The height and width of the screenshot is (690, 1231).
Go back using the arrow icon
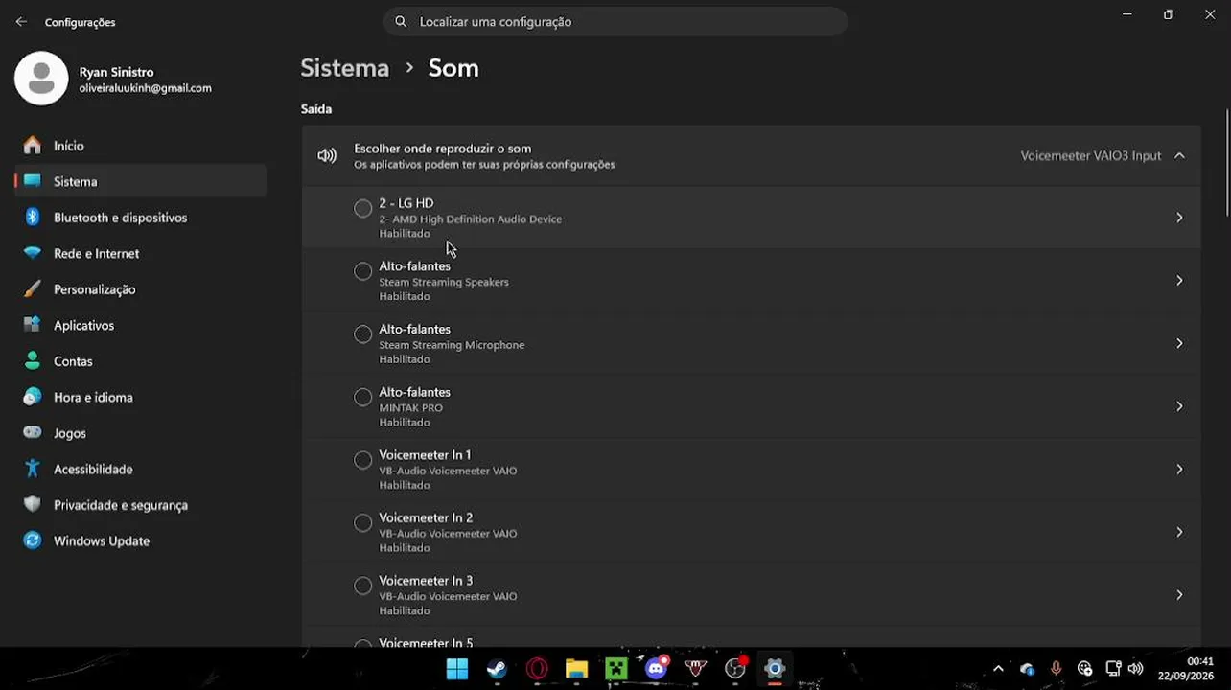click(21, 22)
